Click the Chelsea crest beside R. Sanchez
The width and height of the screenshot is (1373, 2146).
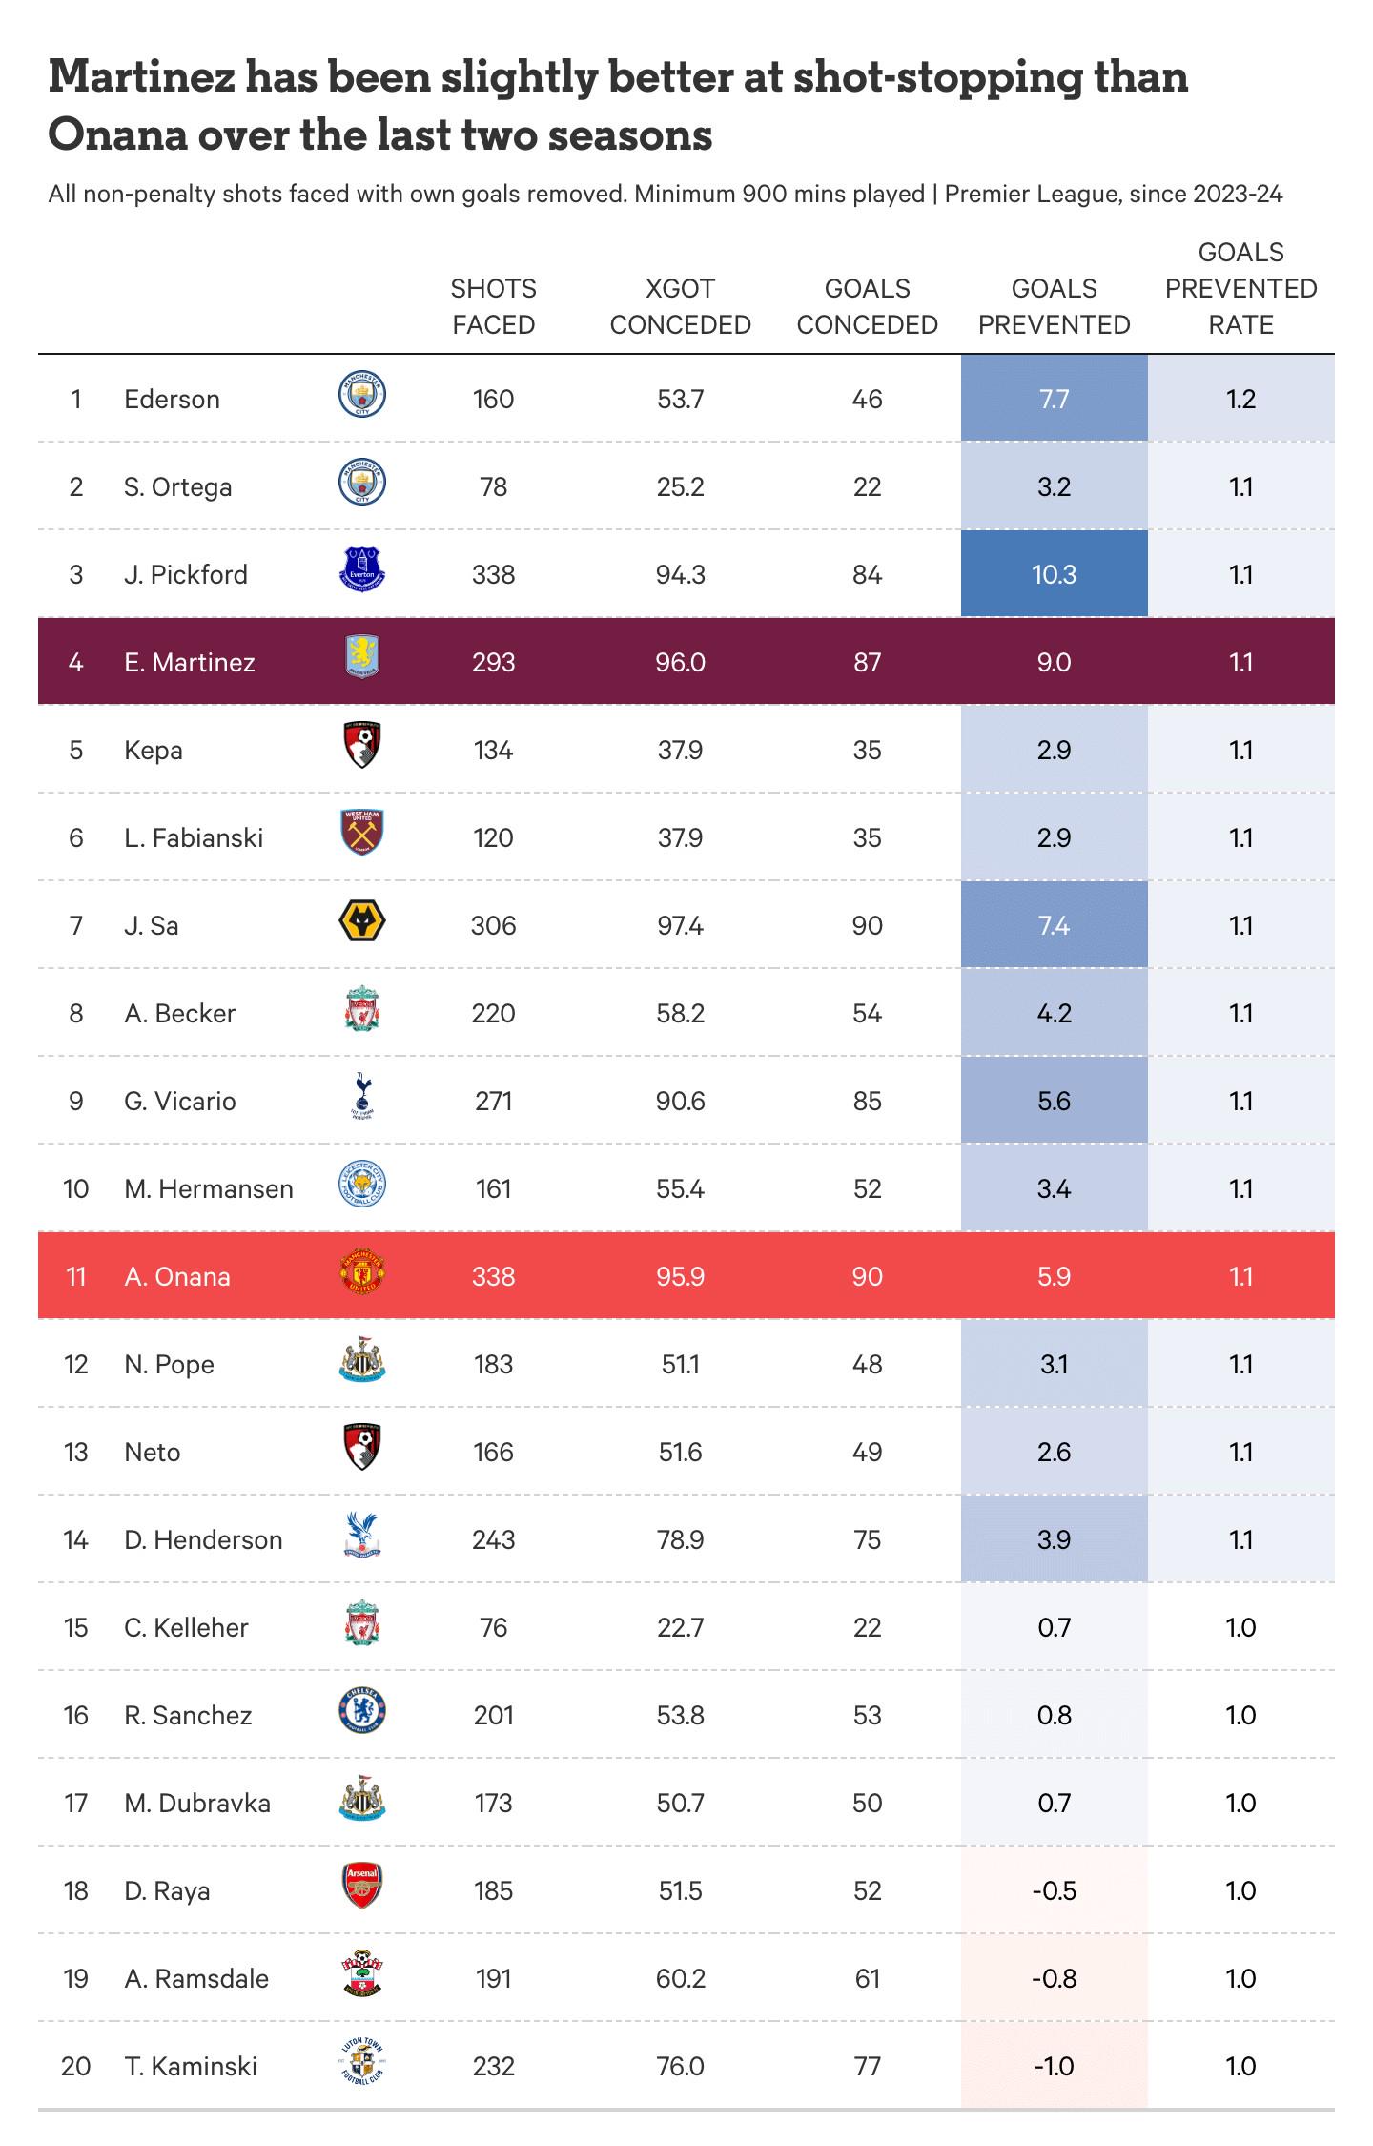click(x=362, y=1712)
